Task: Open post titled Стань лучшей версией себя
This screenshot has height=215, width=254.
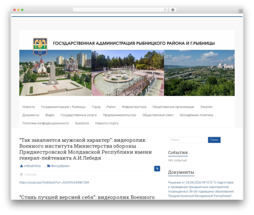Action: point(87,197)
